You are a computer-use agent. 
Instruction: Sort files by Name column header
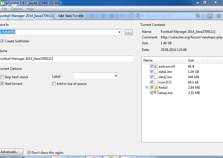164,60
